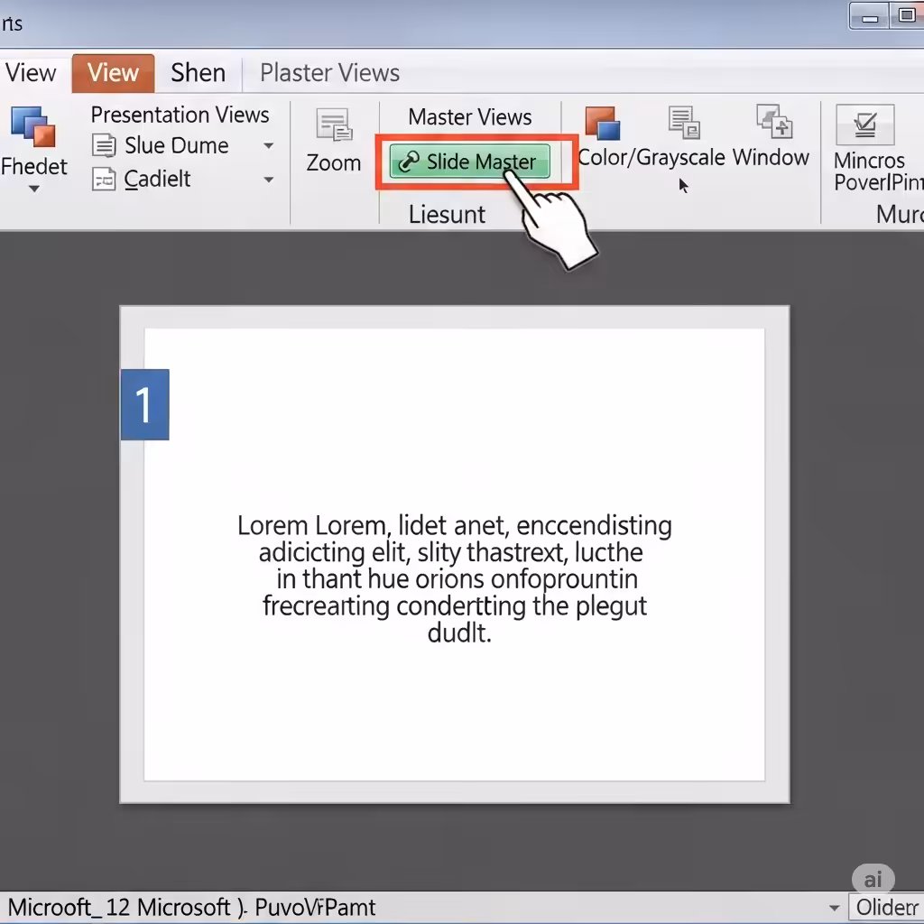Maximize the window

pos(907,14)
